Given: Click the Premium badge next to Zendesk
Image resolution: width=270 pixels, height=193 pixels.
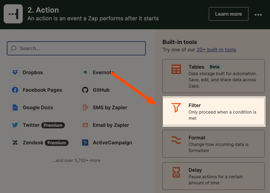Looking at the screenshot, I should click(57, 143).
